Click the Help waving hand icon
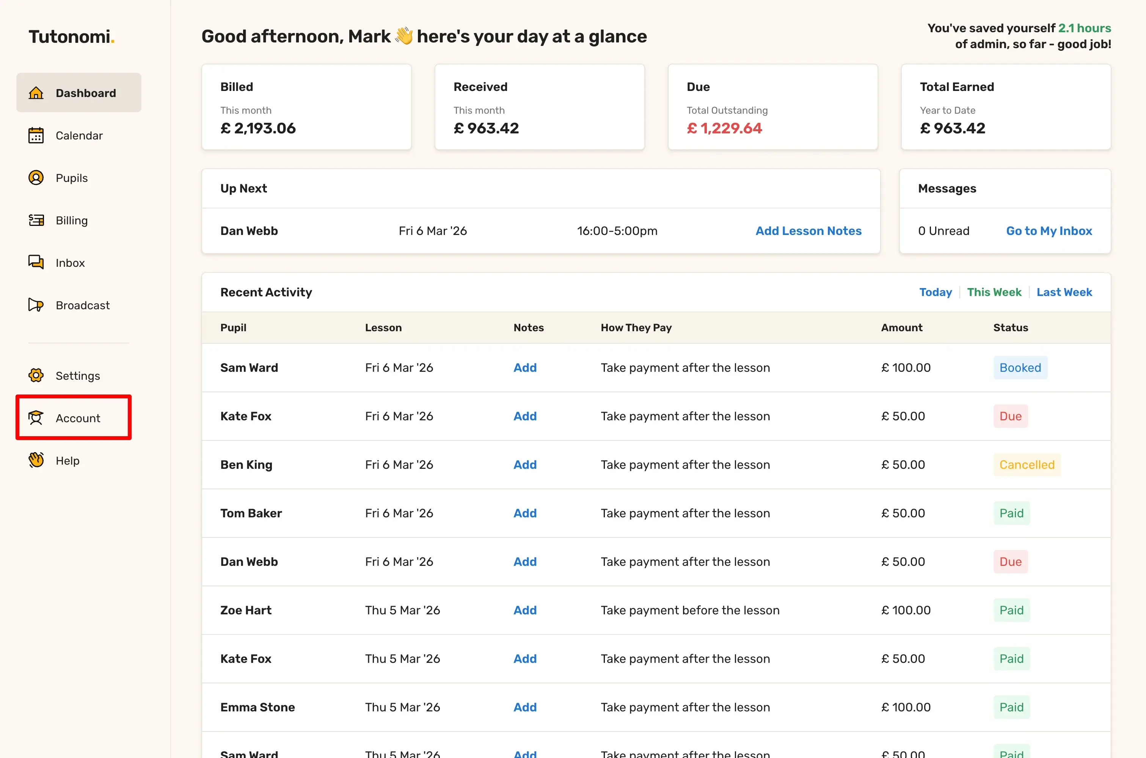Viewport: 1146px width, 758px height. [36, 460]
